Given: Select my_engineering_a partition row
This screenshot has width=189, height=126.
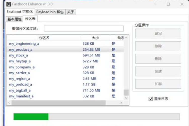Looking at the screenshot, I should point(65,44).
